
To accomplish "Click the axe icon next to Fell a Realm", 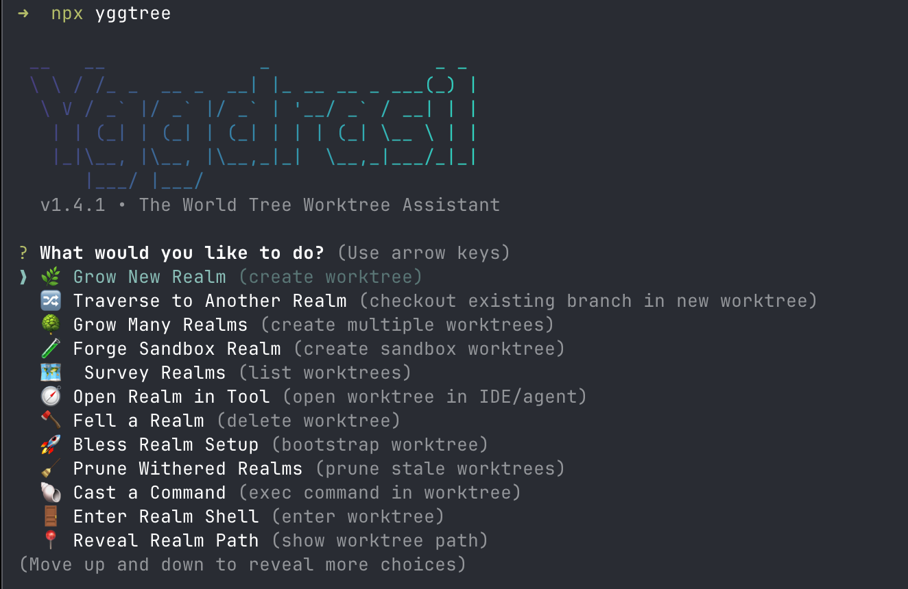I will 51,420.
